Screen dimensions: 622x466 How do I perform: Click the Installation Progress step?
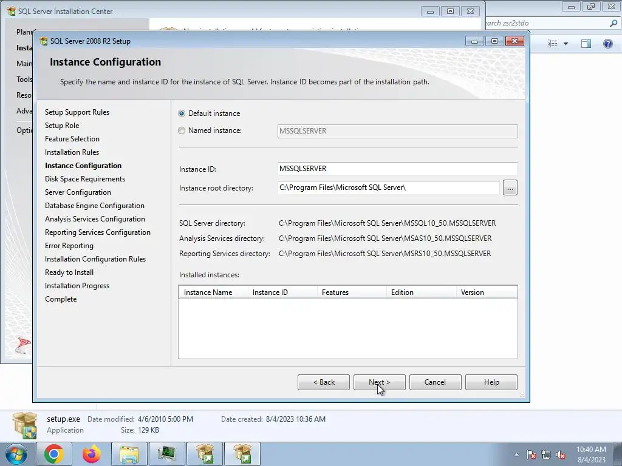click(x=77, y=286)
